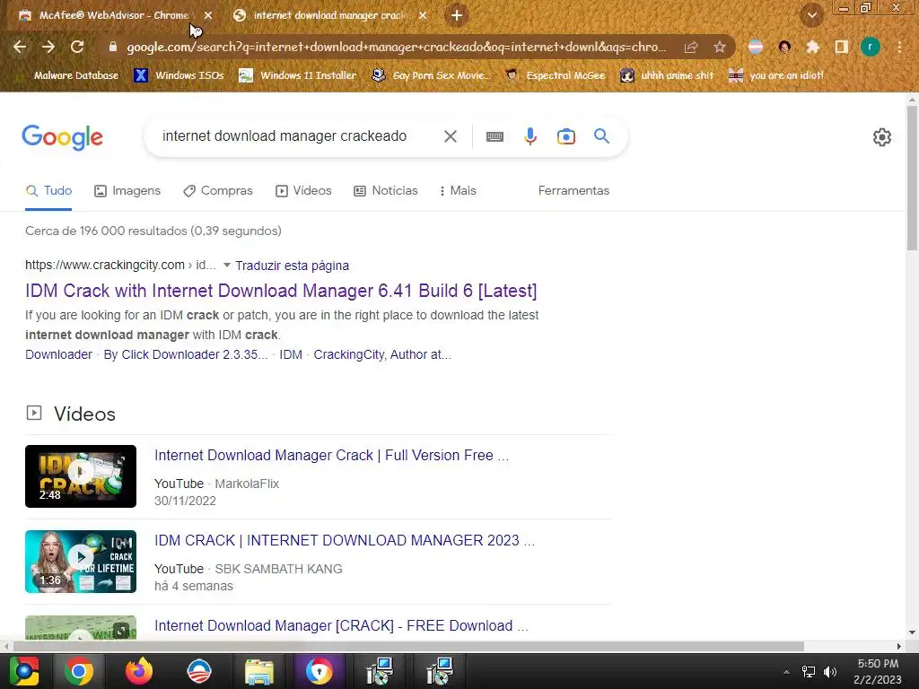
Task: Click the horizontal scrollbar at page bottom
Action: [x=408, y=646]
